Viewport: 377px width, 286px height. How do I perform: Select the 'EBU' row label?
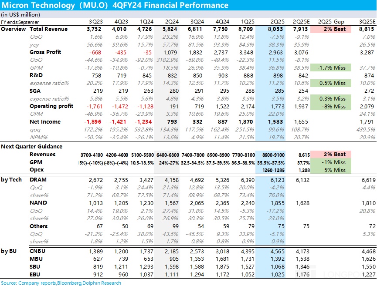point(35,274)
